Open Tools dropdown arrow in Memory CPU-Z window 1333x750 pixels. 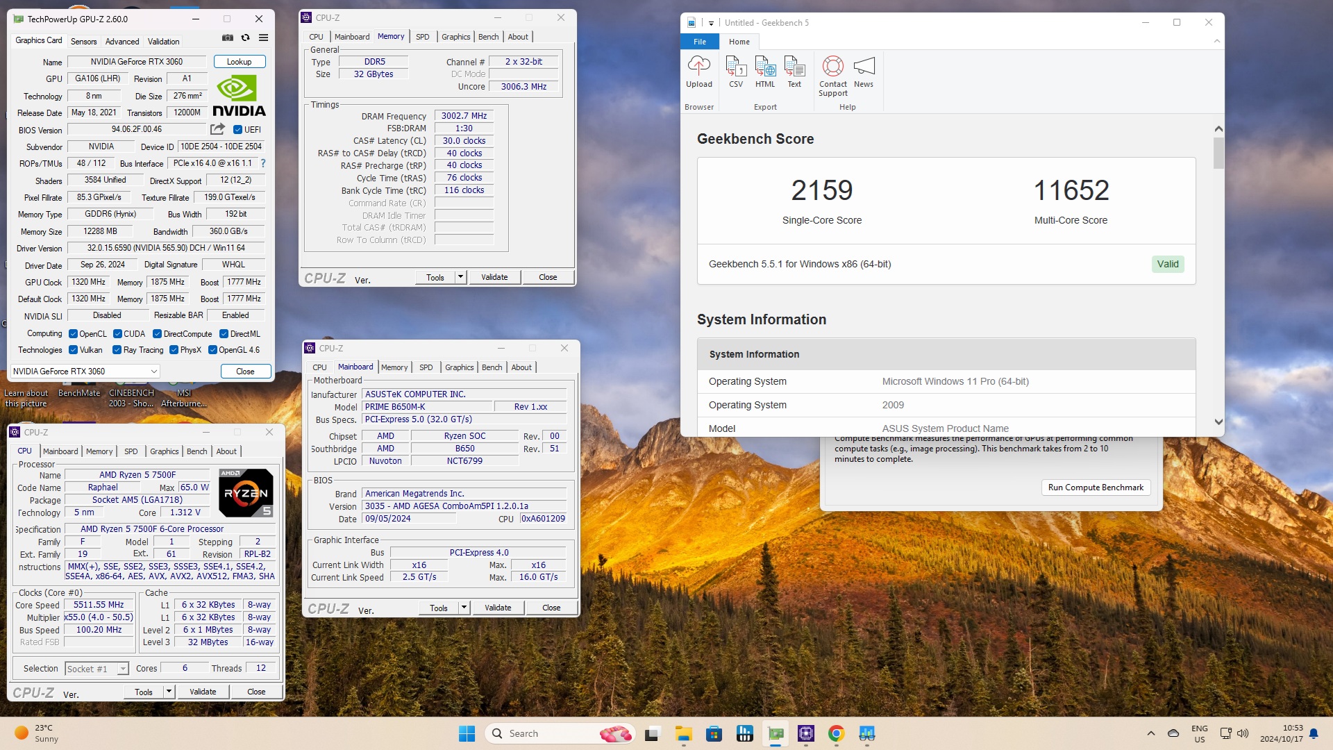pos(460,277)
